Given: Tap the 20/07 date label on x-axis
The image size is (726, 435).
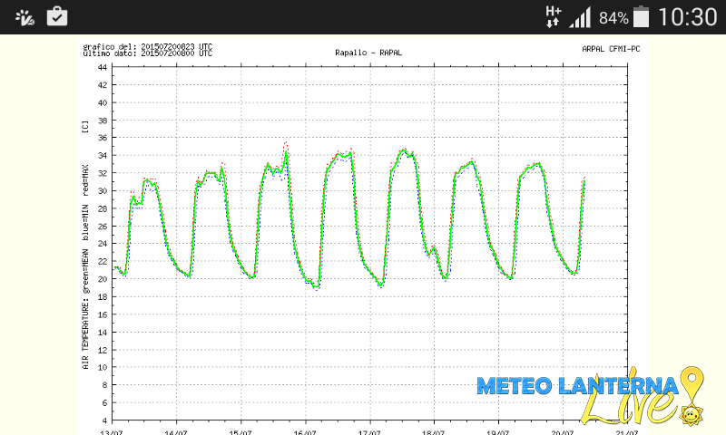Looking at the screenshot, I should point(562,432).
